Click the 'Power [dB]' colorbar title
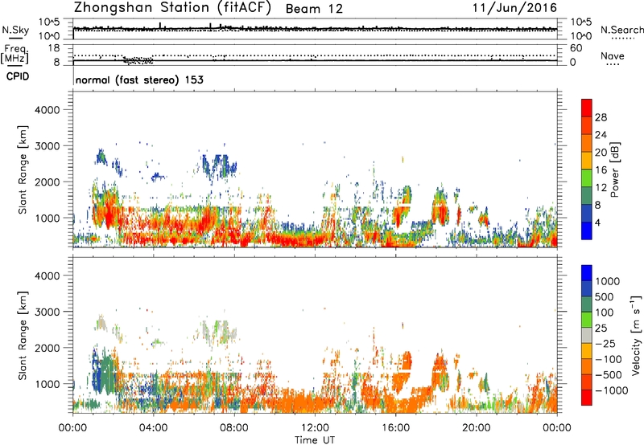The height and width of the screenshot is (445, 644). [615, 169]
